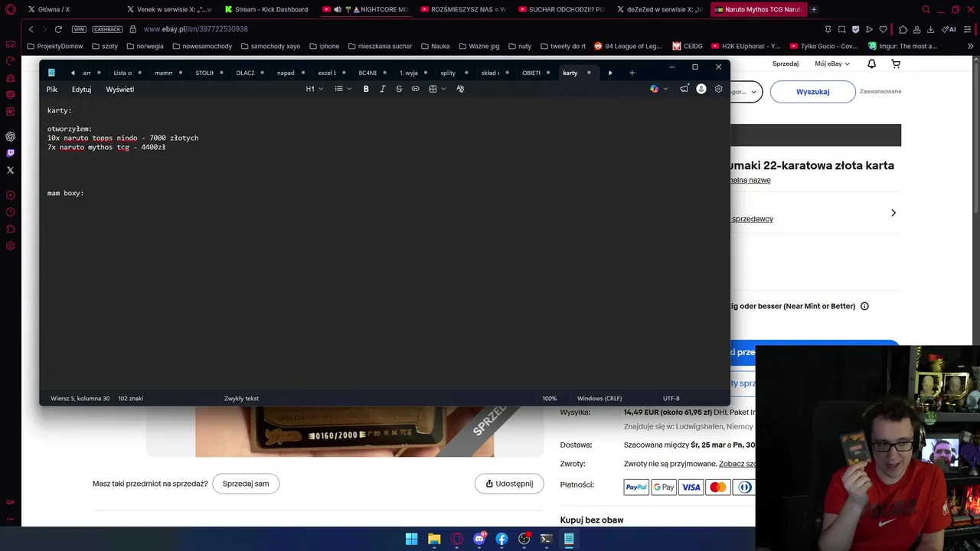This screenshot has width=980, height=551.
Task: Add a new Notepad tab
Action: pos(632,73)
